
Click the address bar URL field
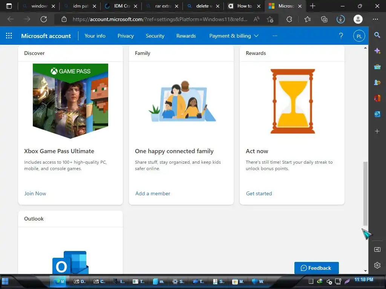pos(160,19)
